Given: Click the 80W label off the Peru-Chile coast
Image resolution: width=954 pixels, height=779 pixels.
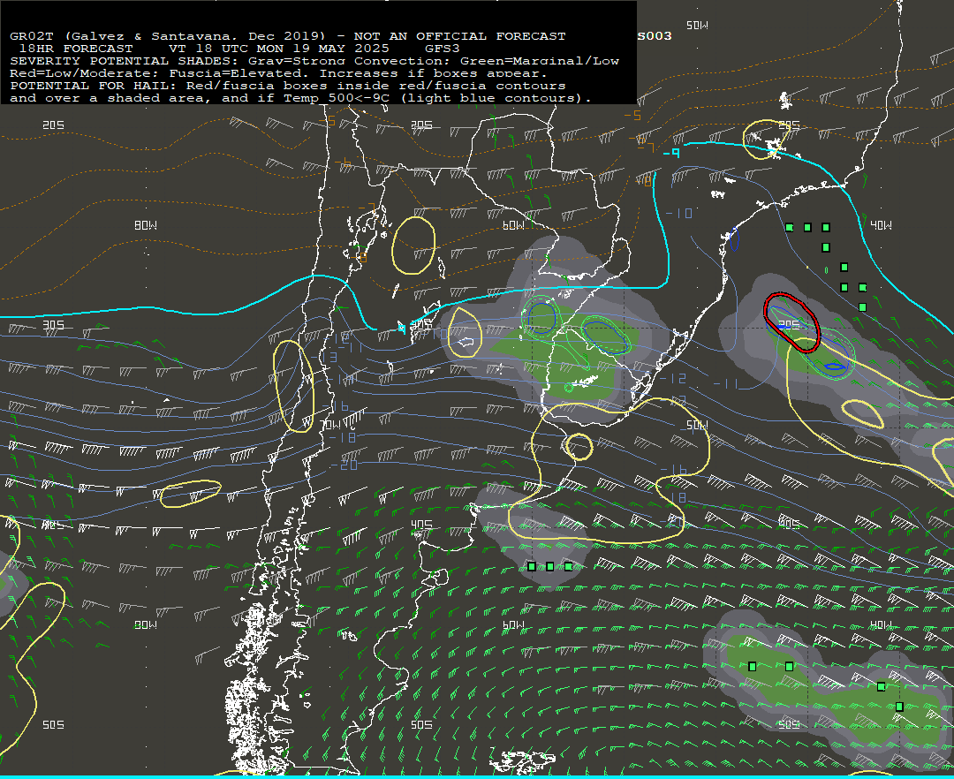Looking at the screenshot, I should click(x=146, y=225).
